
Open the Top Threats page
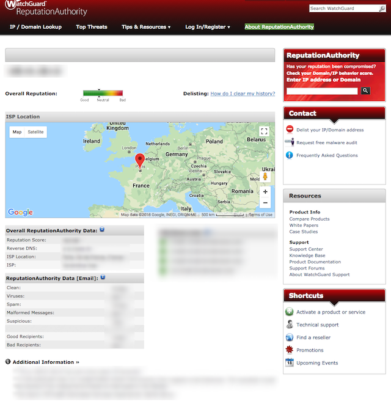(x=92, y=27)
